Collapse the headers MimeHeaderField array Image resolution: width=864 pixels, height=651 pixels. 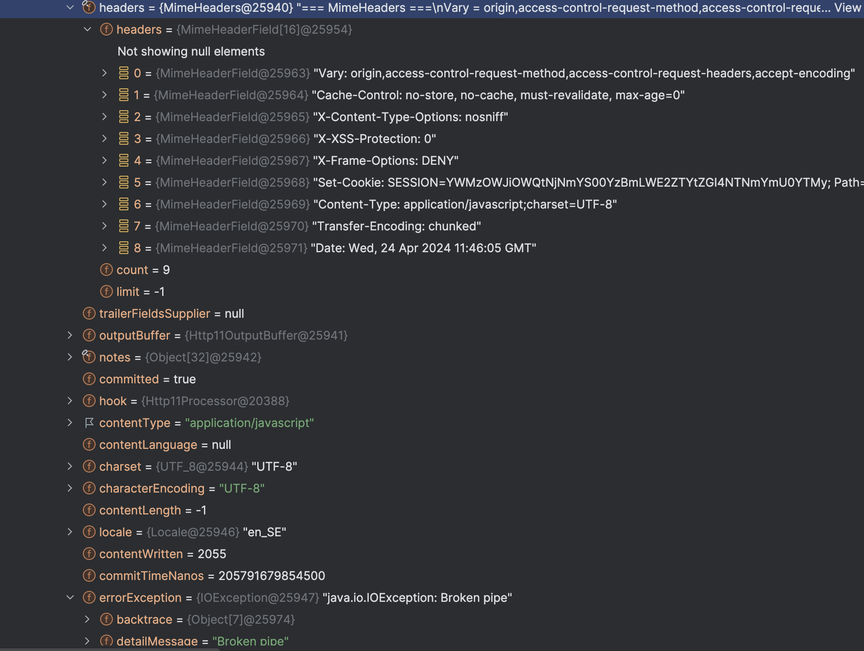pyautogui.click(x=86, y=29)
